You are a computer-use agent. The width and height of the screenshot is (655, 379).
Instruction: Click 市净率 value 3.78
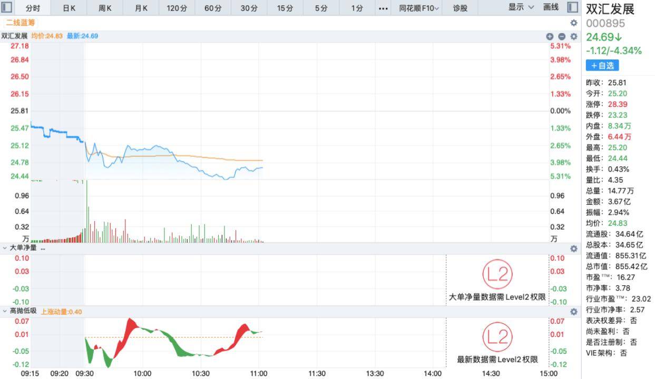click(622, 288)
